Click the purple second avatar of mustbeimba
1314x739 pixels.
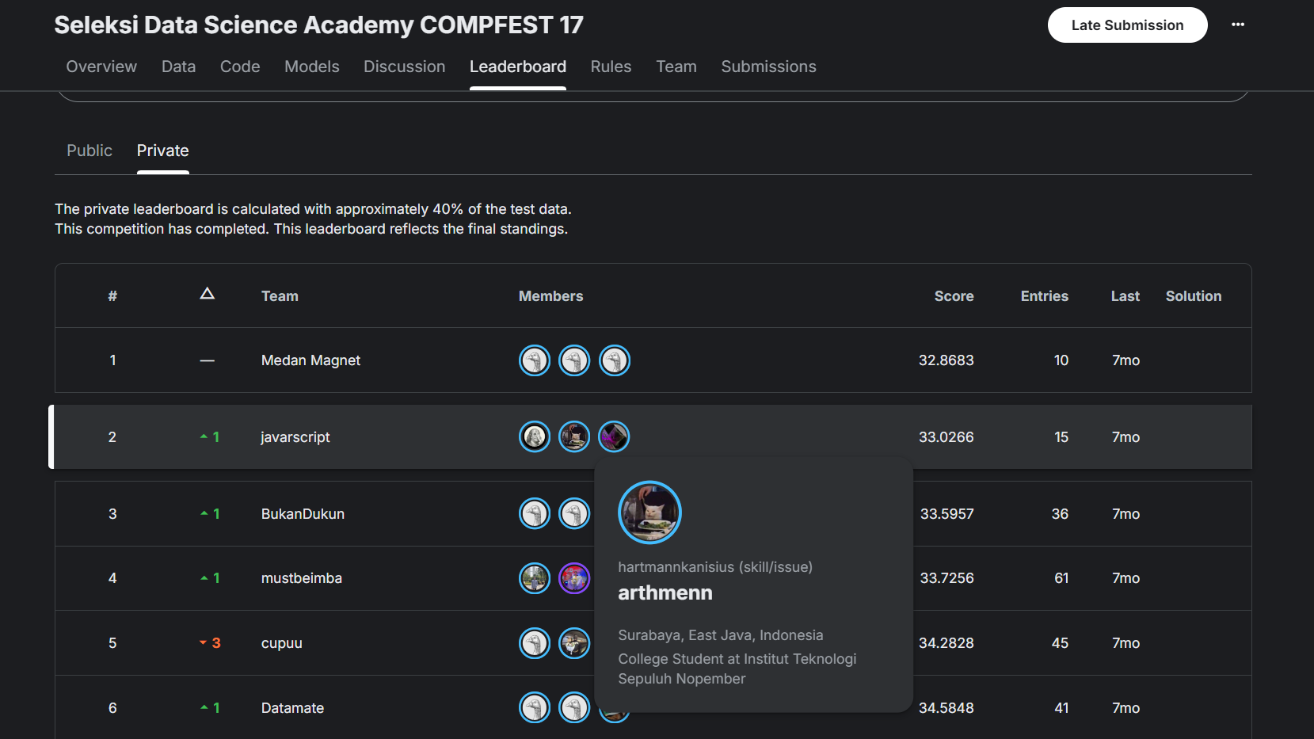click(574, 578)
